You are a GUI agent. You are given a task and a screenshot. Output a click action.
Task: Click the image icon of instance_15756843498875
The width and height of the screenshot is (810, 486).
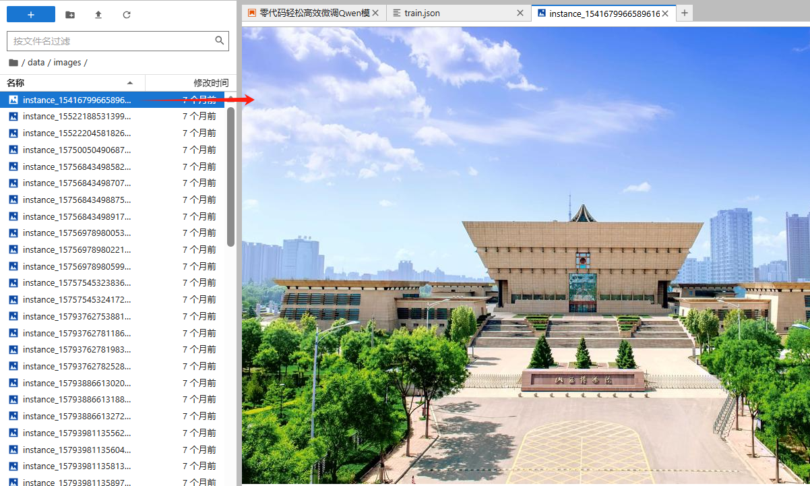click(13, 200)
